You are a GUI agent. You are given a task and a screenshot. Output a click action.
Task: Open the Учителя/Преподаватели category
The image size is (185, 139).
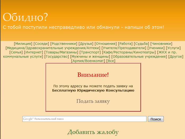(x=124, y=48)
